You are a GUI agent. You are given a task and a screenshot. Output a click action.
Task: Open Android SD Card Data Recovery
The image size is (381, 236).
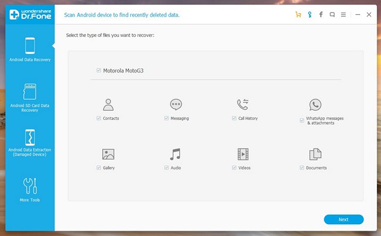[x=30, y=97]
